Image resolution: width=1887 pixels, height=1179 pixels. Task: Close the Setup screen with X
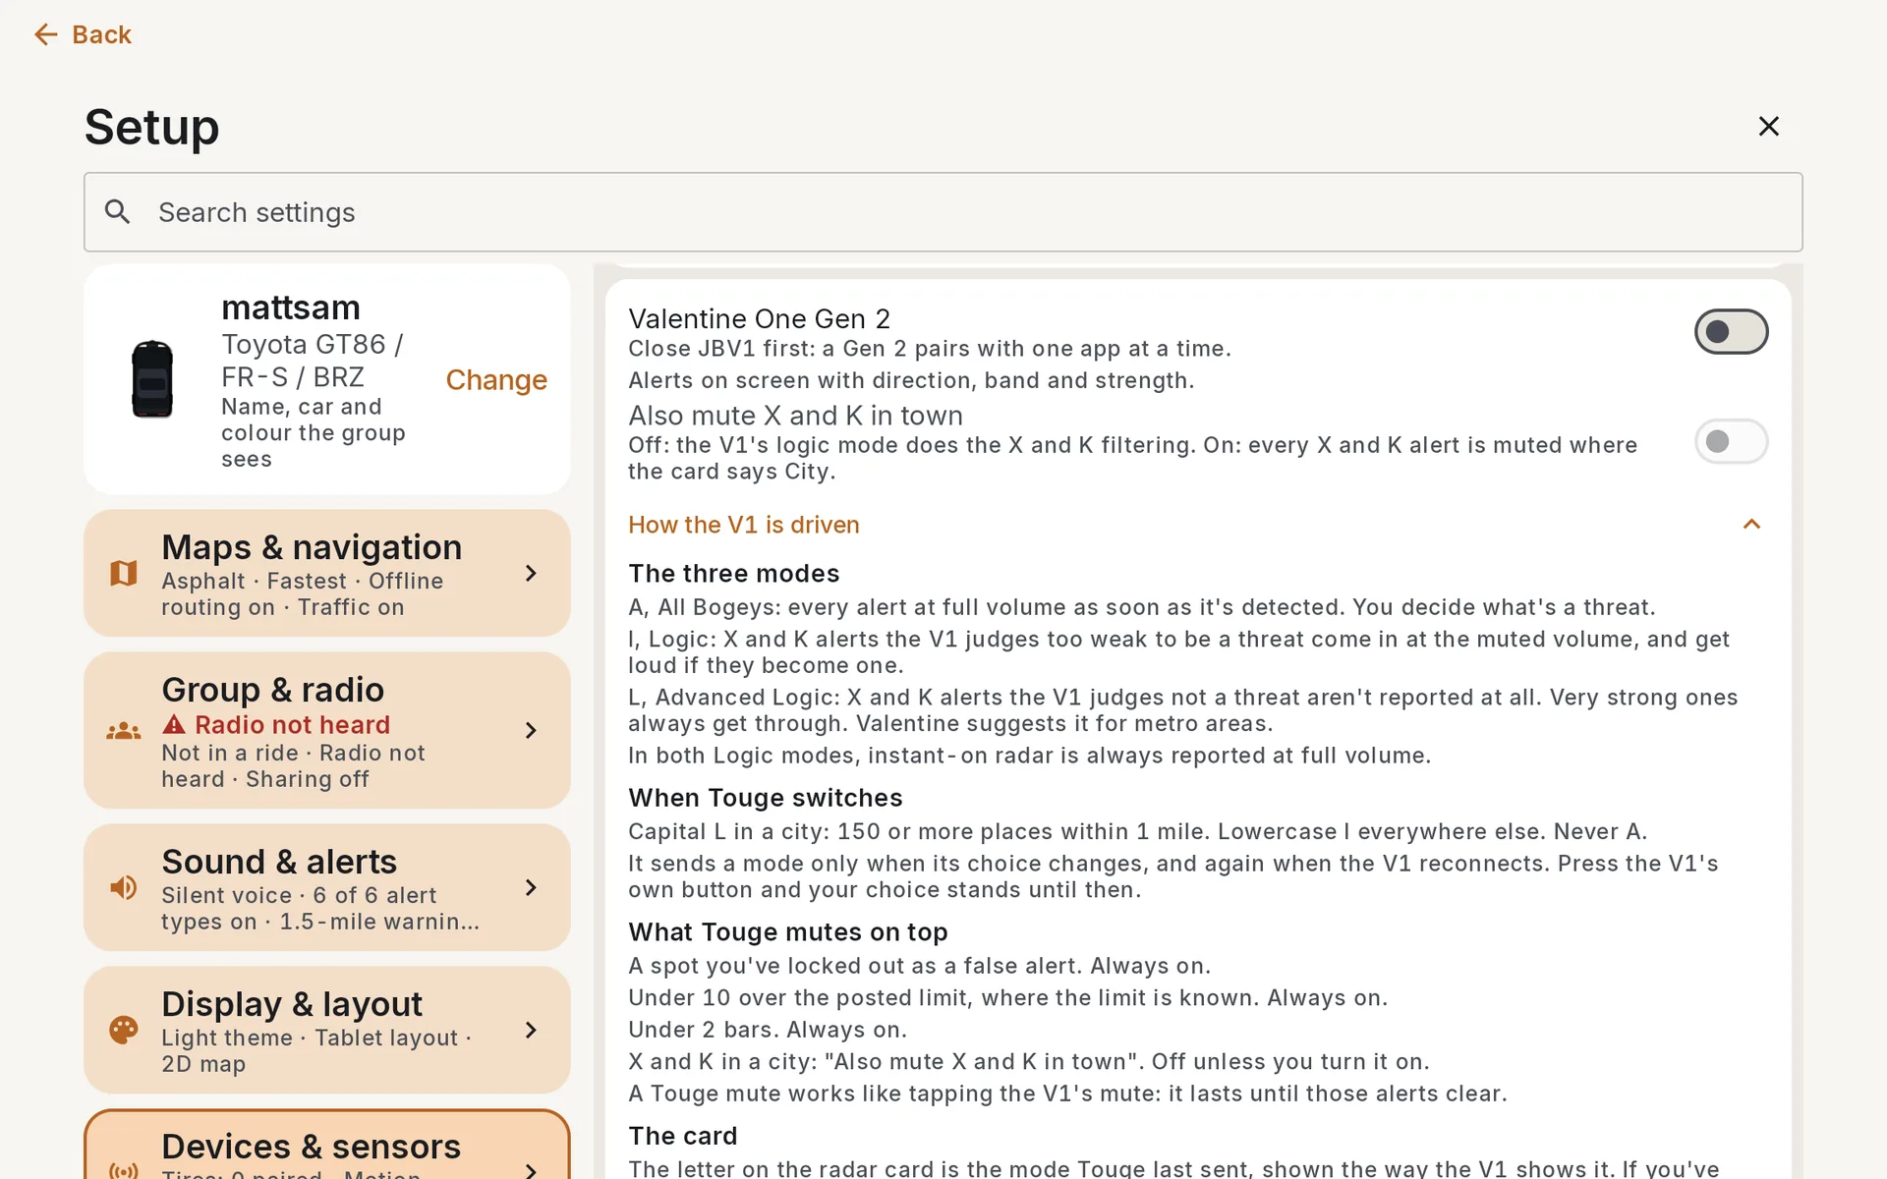click(1768, 126)
